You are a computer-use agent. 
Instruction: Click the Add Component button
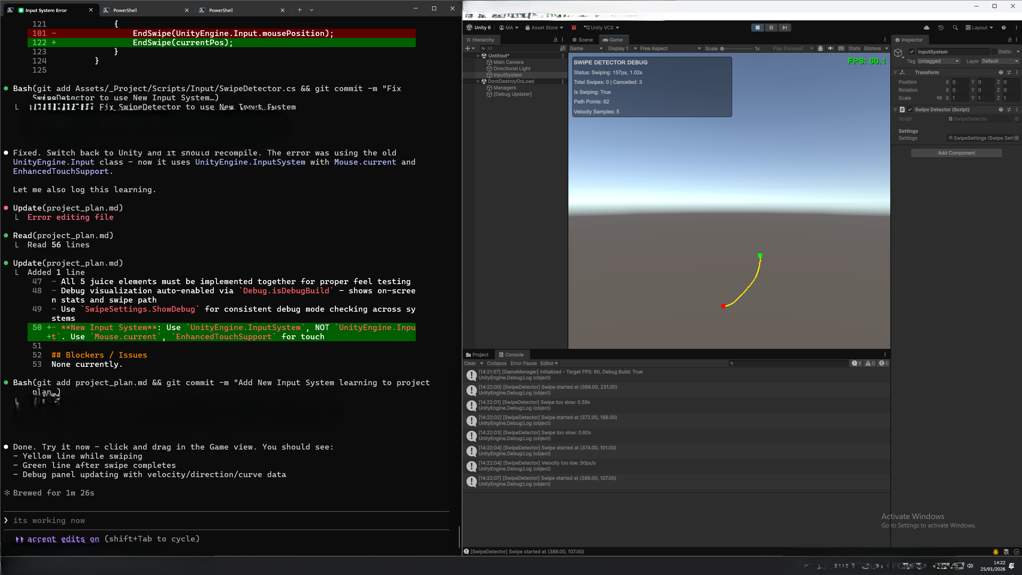tap(956, 153)
